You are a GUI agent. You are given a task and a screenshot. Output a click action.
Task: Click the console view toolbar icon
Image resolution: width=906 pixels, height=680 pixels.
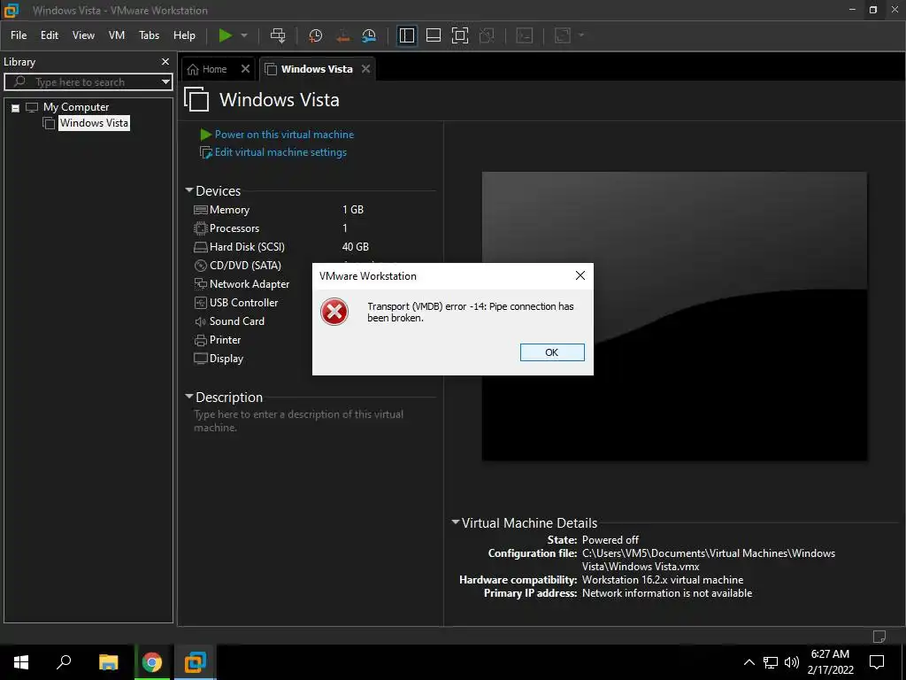[524, 35]
